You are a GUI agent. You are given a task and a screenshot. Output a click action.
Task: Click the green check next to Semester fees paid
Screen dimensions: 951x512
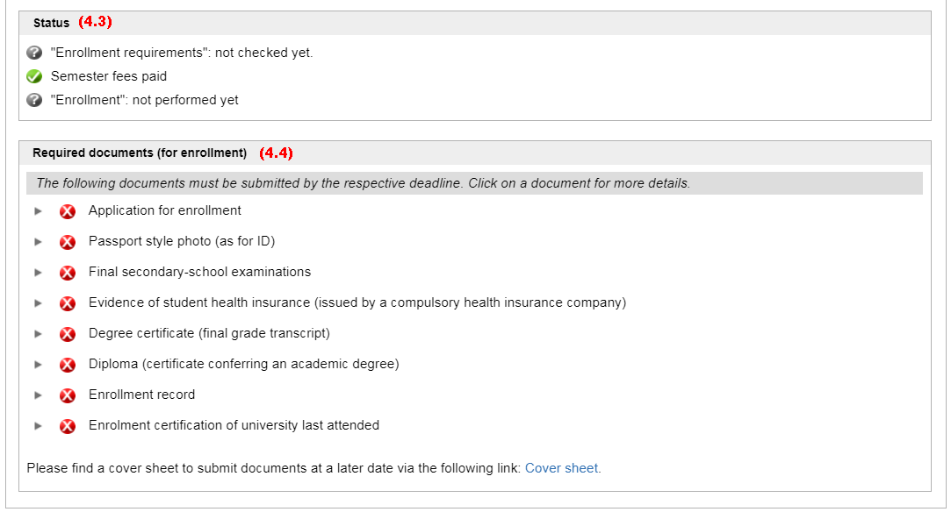(34, 76)
